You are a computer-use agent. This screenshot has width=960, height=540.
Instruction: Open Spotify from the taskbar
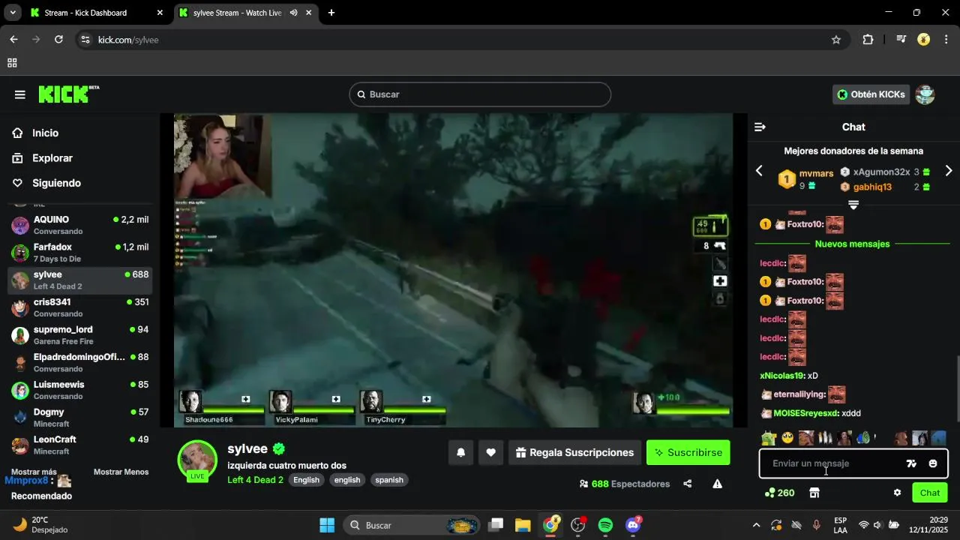[x=605, y=525]
